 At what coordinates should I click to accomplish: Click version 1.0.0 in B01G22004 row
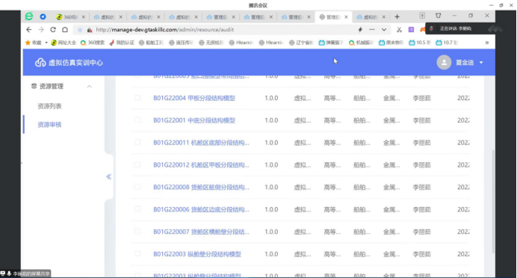271,98
